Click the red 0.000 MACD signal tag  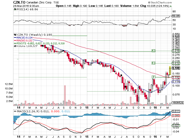point(176,116)
